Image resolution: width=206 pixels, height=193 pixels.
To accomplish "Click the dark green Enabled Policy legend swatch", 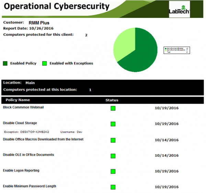I will 5,63.
